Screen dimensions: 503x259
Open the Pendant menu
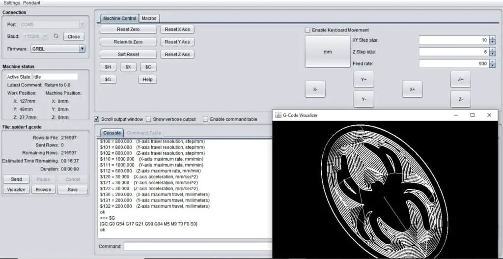[x=32, y=3]
